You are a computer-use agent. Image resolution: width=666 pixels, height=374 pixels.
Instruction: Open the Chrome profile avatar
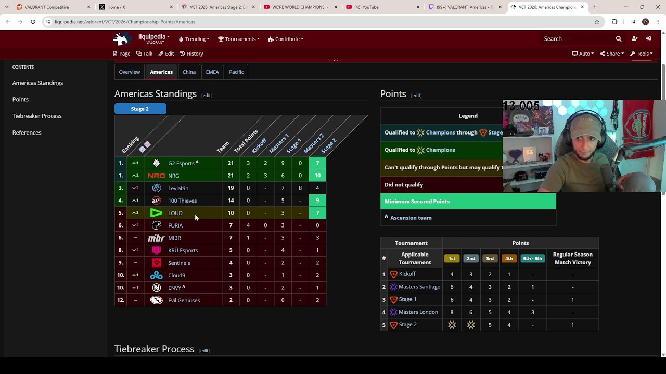(645, 22)
